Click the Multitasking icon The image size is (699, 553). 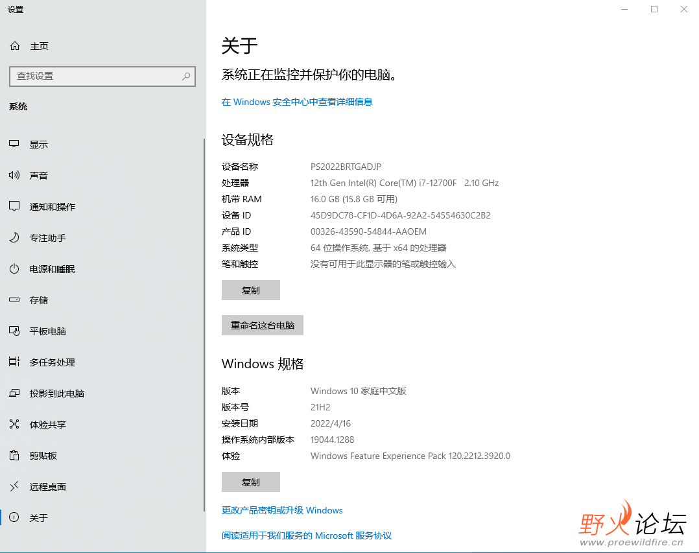(x=14, y=362)
